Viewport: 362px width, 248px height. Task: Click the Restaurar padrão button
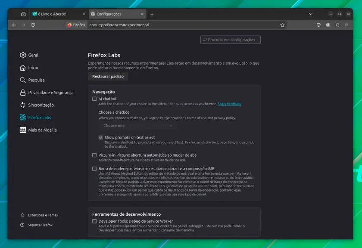[x=108, y=76]
